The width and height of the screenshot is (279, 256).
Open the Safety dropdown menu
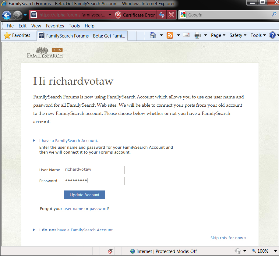pos(238,35)
